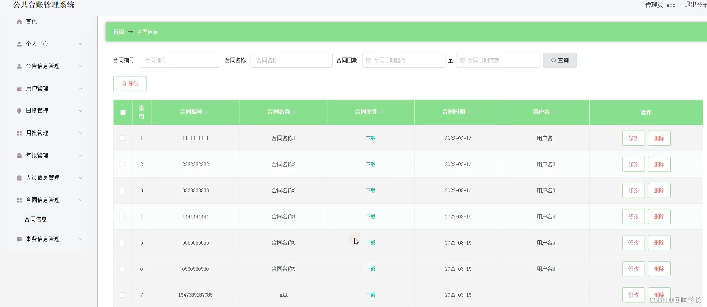Check the row for 合同名称2

tap(122, 164)
